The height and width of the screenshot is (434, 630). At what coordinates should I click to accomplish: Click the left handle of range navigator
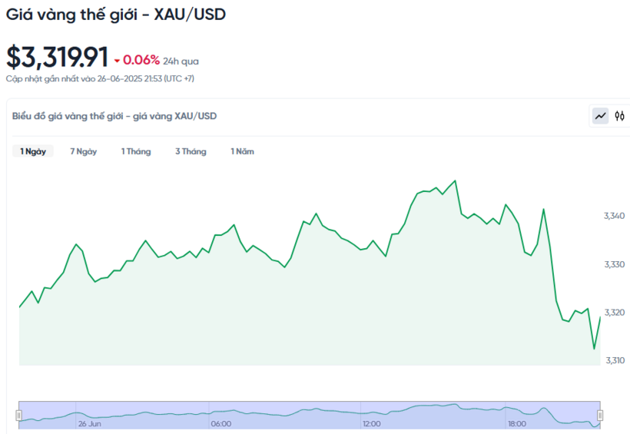pyautogui.click(x=19, y=416)
